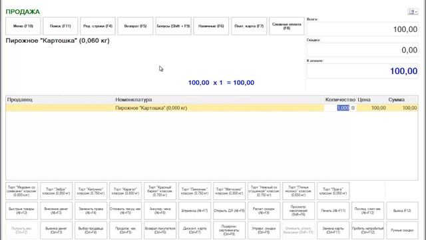Click Расчет скидок (Alt+F9) button

tap(264, 211)
